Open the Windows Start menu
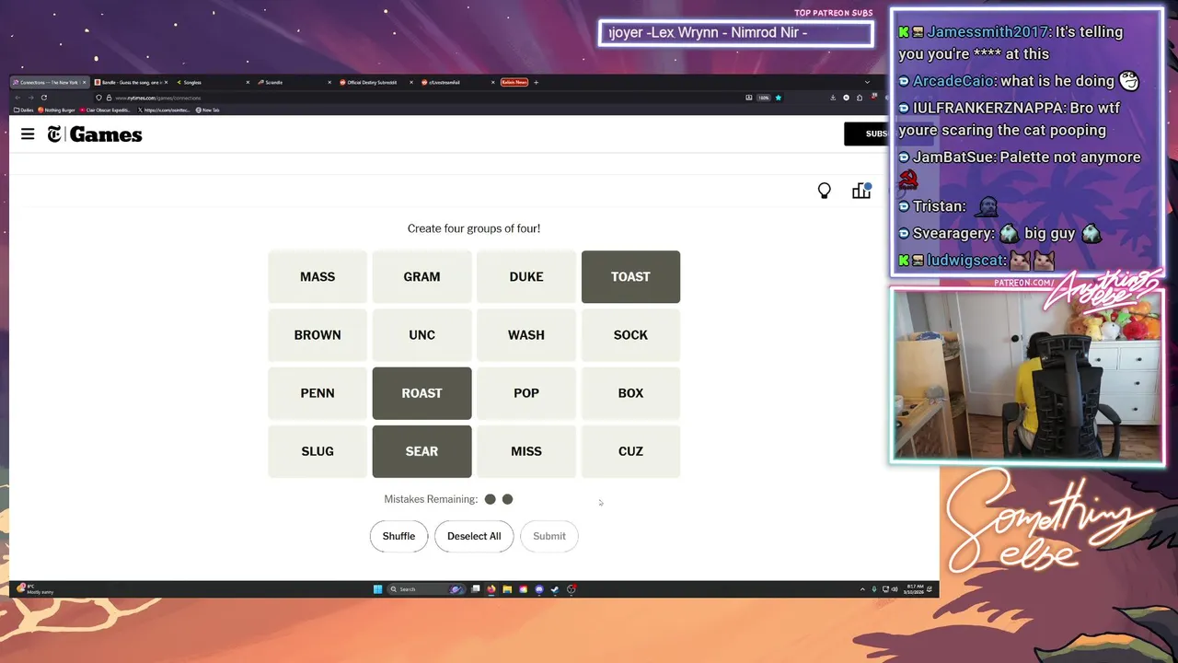This screenshot has height=663, width=1178. point(377,589)
